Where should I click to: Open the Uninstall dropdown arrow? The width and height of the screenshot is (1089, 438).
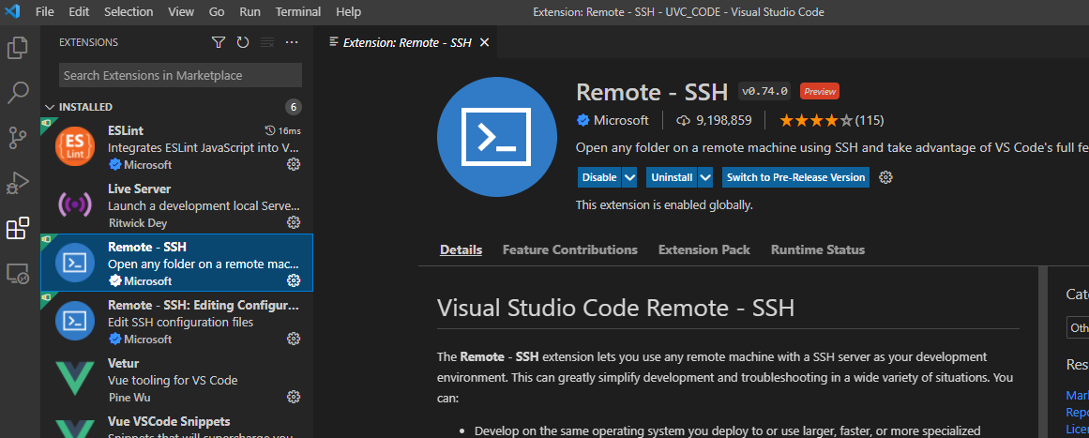705,177
